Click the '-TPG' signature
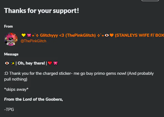This screenshot has width=164, height=117. pos(9,110)
